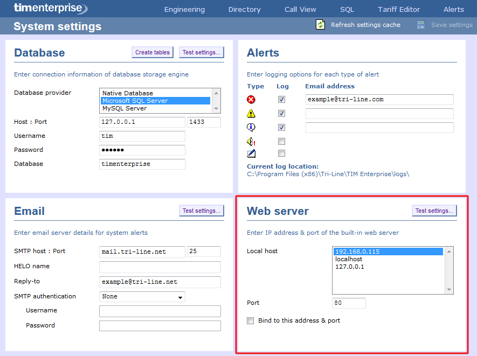
Task: Click the database Username field
Action: coord(142,136)
